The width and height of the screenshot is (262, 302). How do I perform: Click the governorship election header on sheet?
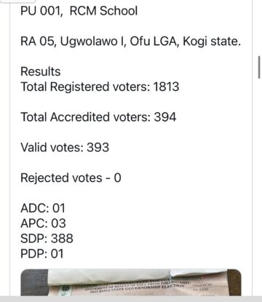coord(136,286)
